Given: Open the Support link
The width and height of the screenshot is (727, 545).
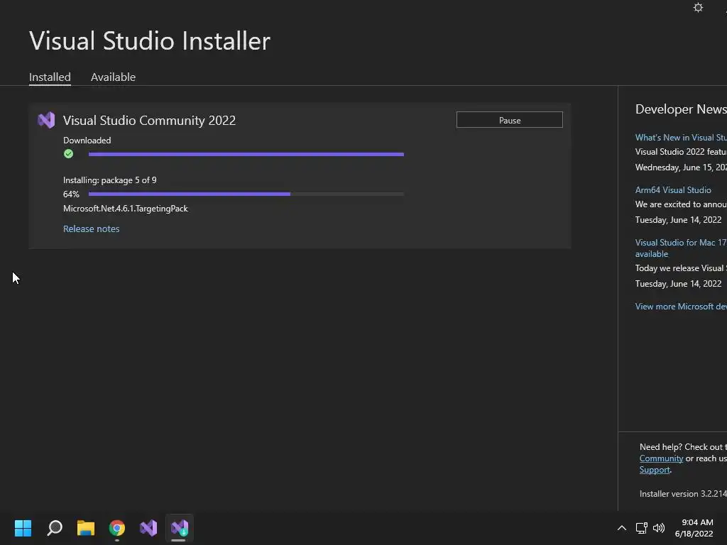Looking at the screenshot, I should coord(655,470).
